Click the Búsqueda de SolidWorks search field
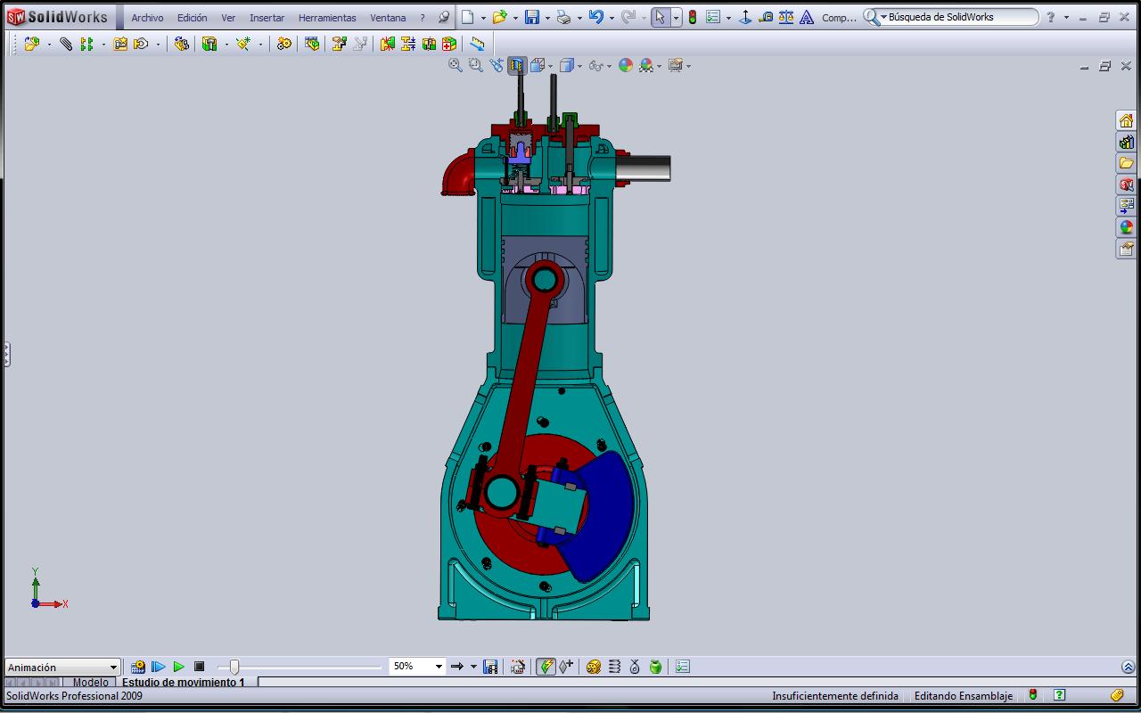The image size is (1141, 713). click(950, 17)
